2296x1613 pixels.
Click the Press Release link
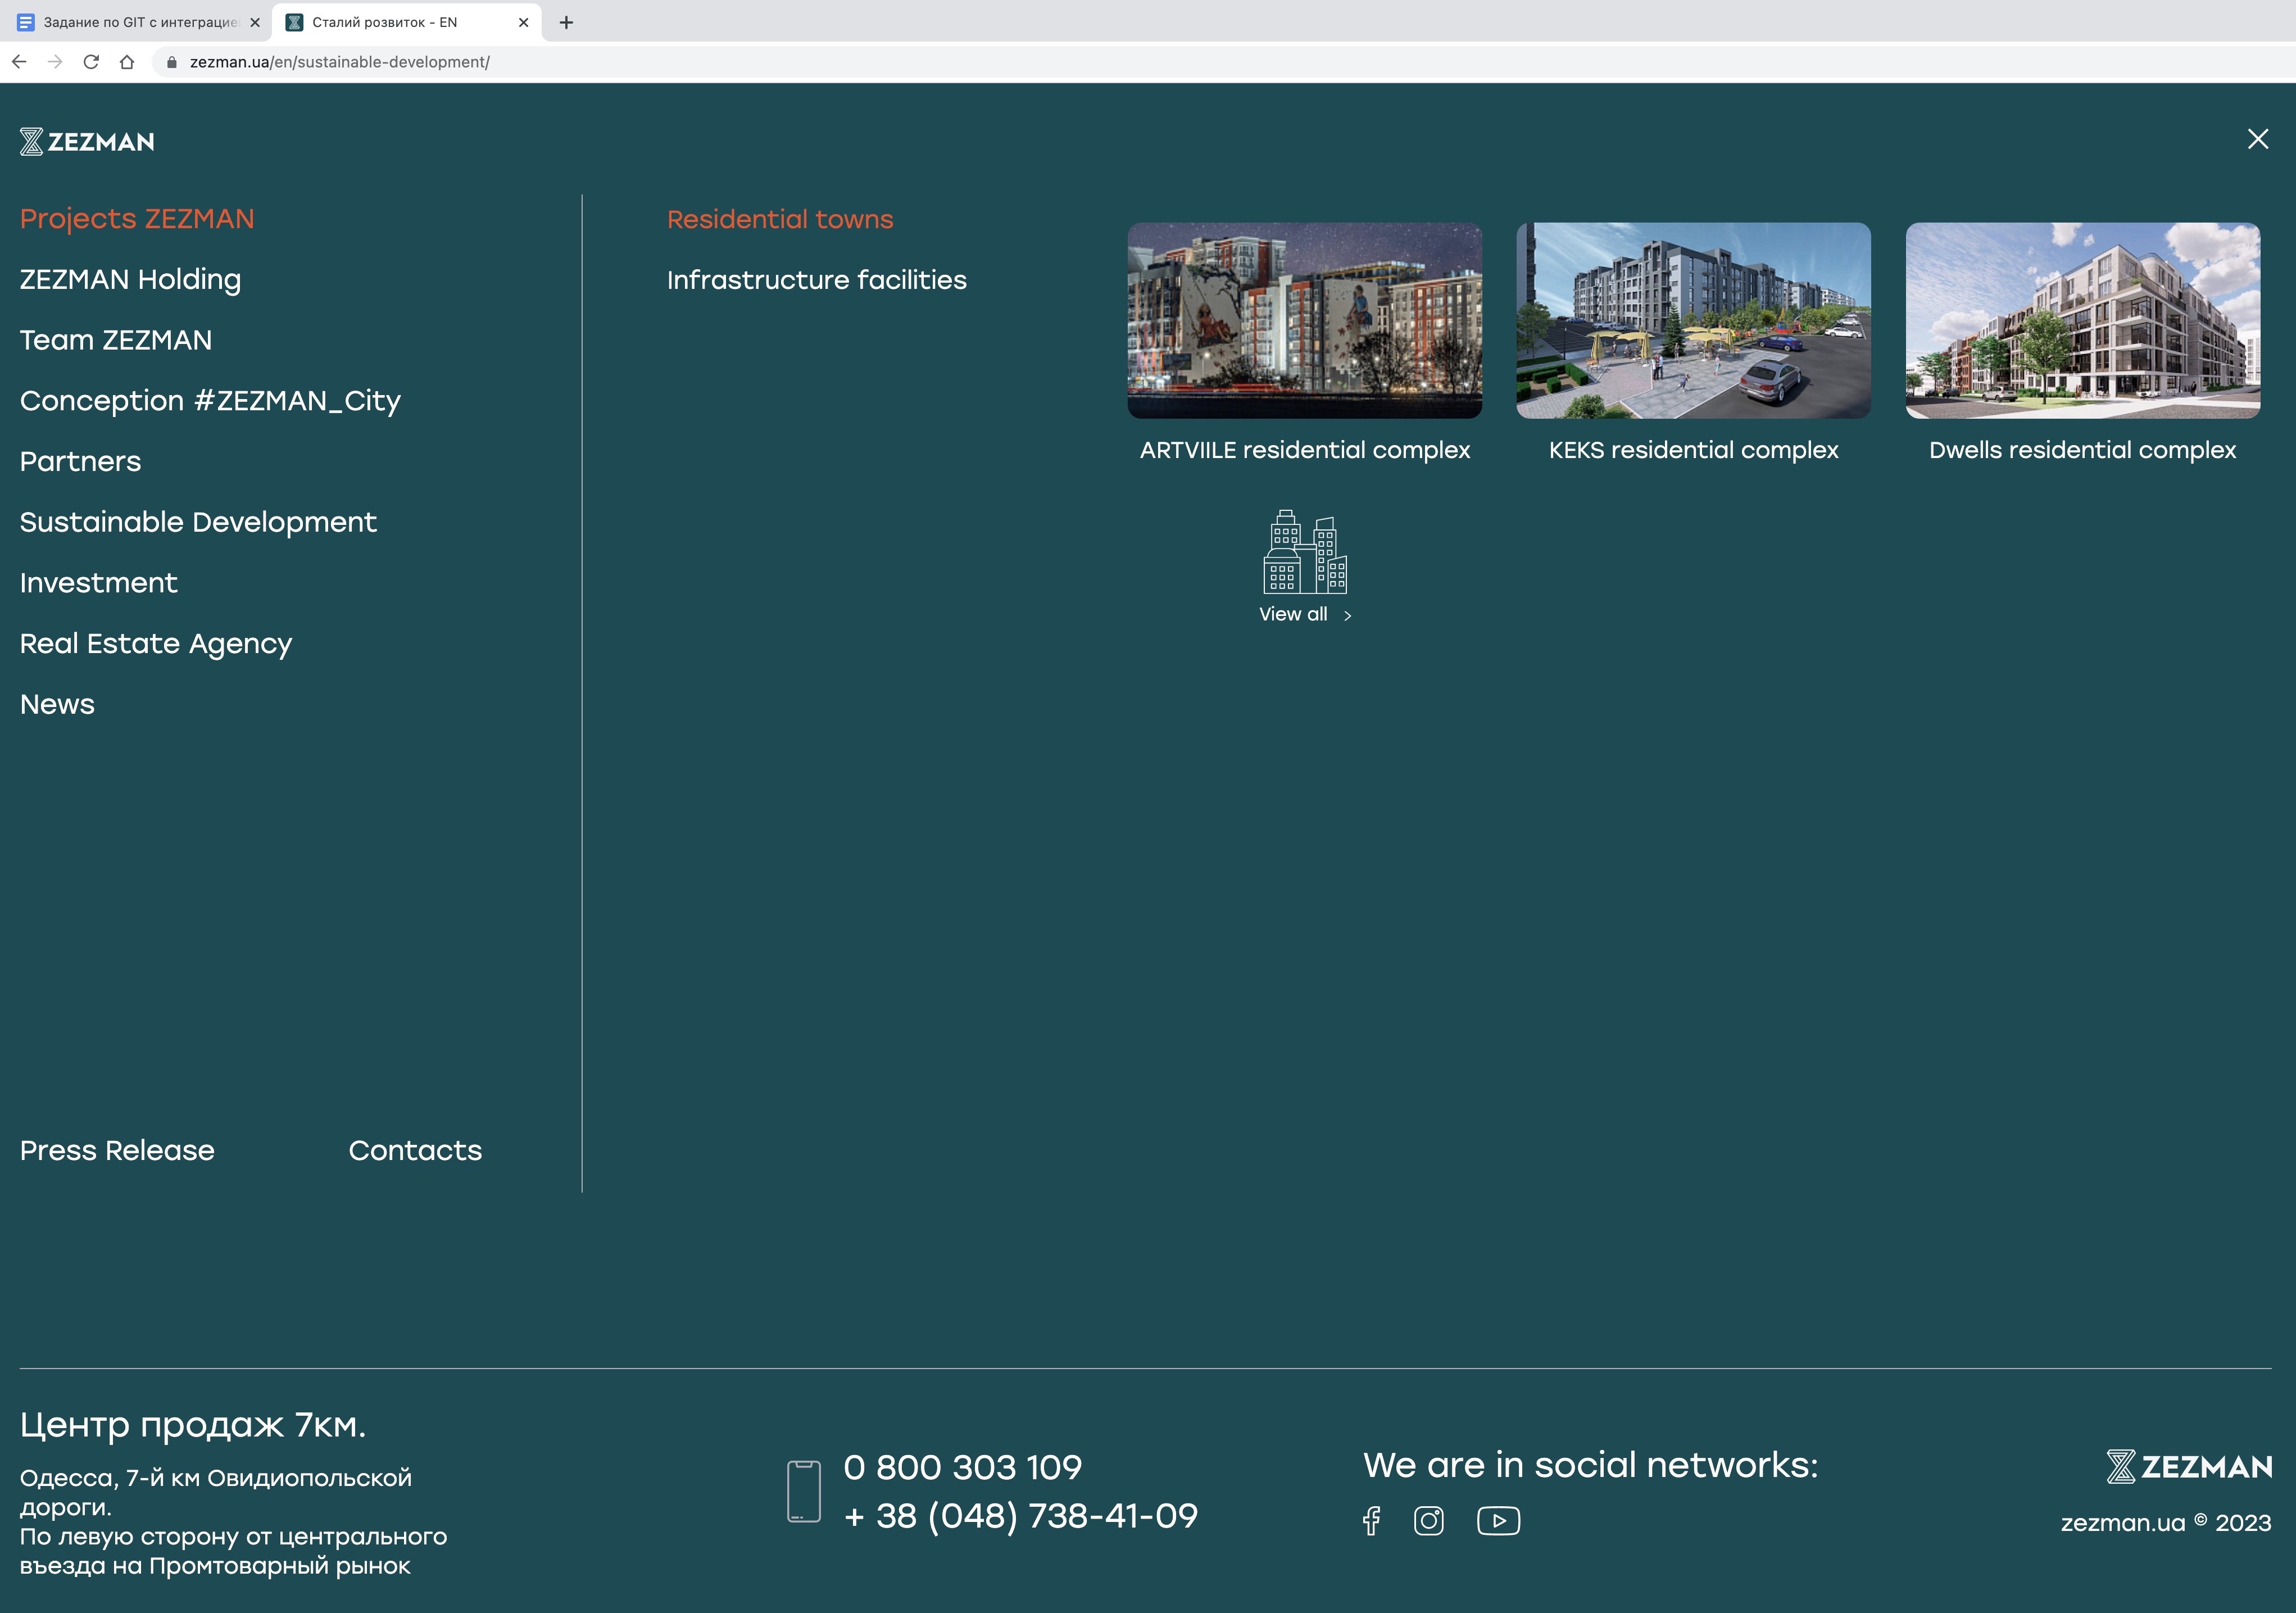[117, 1150]
